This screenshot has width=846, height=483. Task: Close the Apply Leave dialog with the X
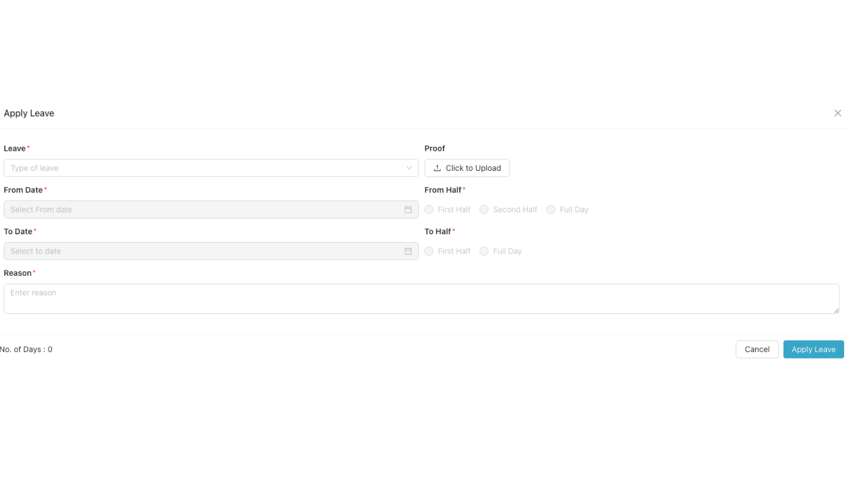click(838, 113)
